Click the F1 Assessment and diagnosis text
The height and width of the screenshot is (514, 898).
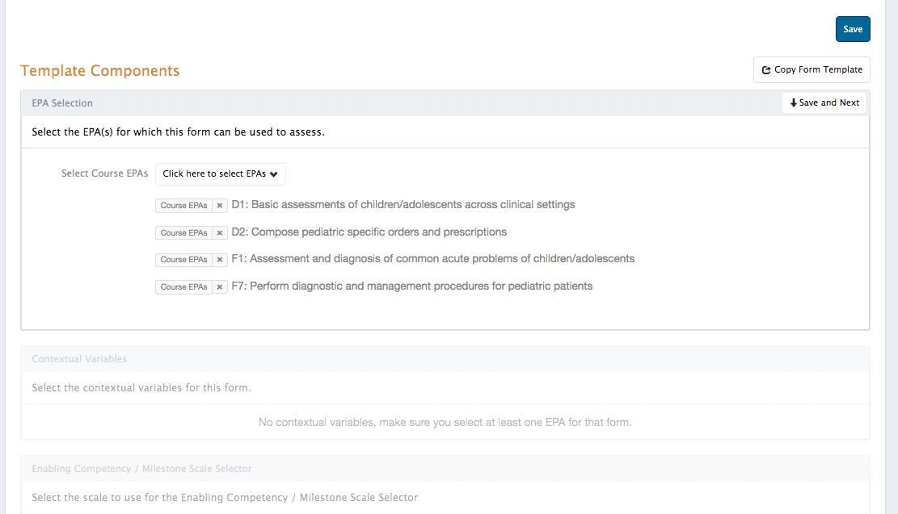tap(433, 259)
